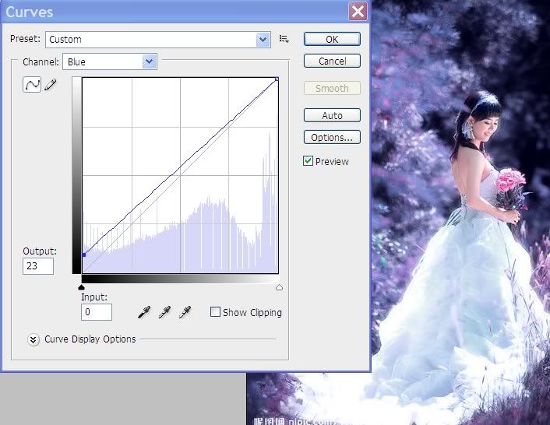Open the Options... dialog
The width and height of the screenshot is (550, 425).
[332, 137]
